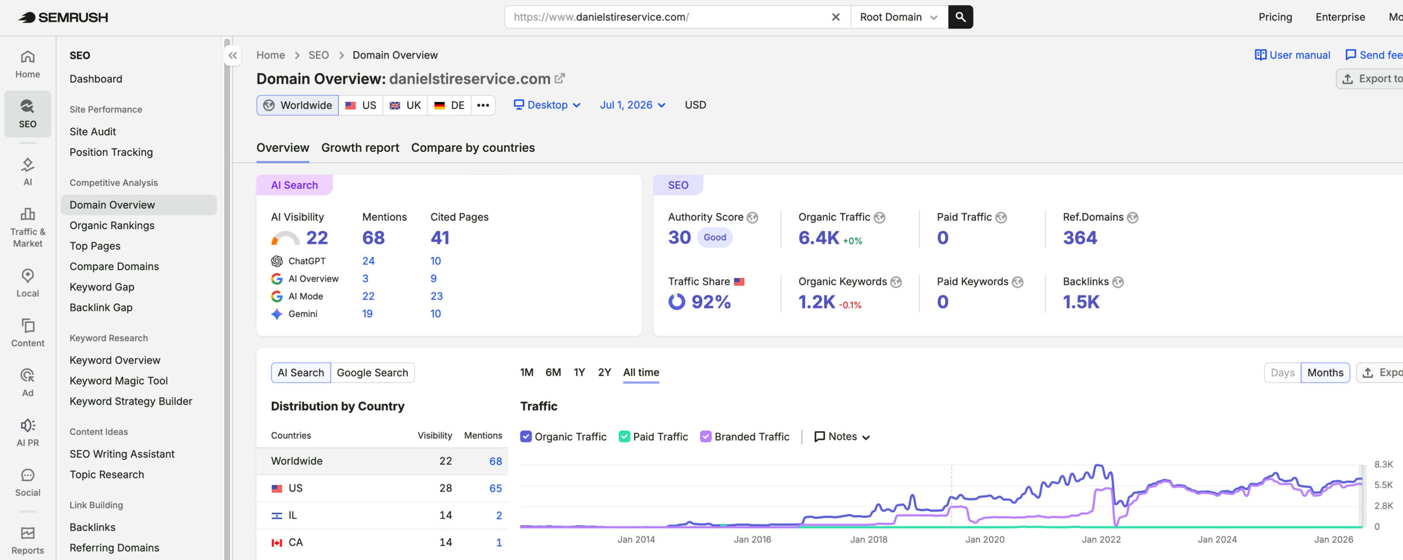The width and height of the screenshot is (1403, 560).
Task: Open Root Domain dropdown
Action: [899, 17]
